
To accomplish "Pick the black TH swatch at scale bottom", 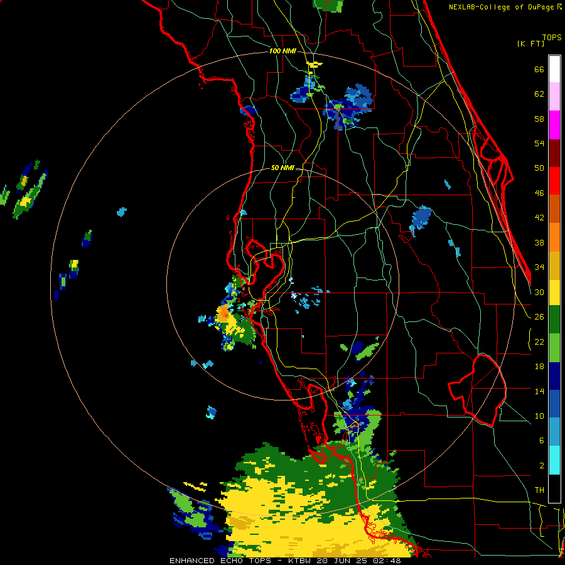I will (x=554, y=488).
